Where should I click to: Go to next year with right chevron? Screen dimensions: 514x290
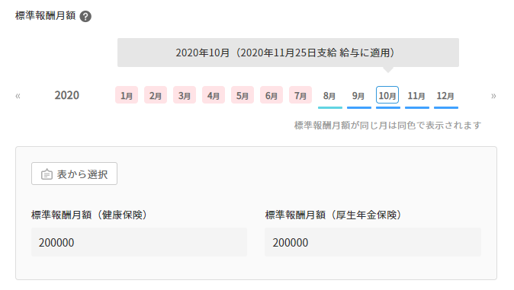[493, 96]
